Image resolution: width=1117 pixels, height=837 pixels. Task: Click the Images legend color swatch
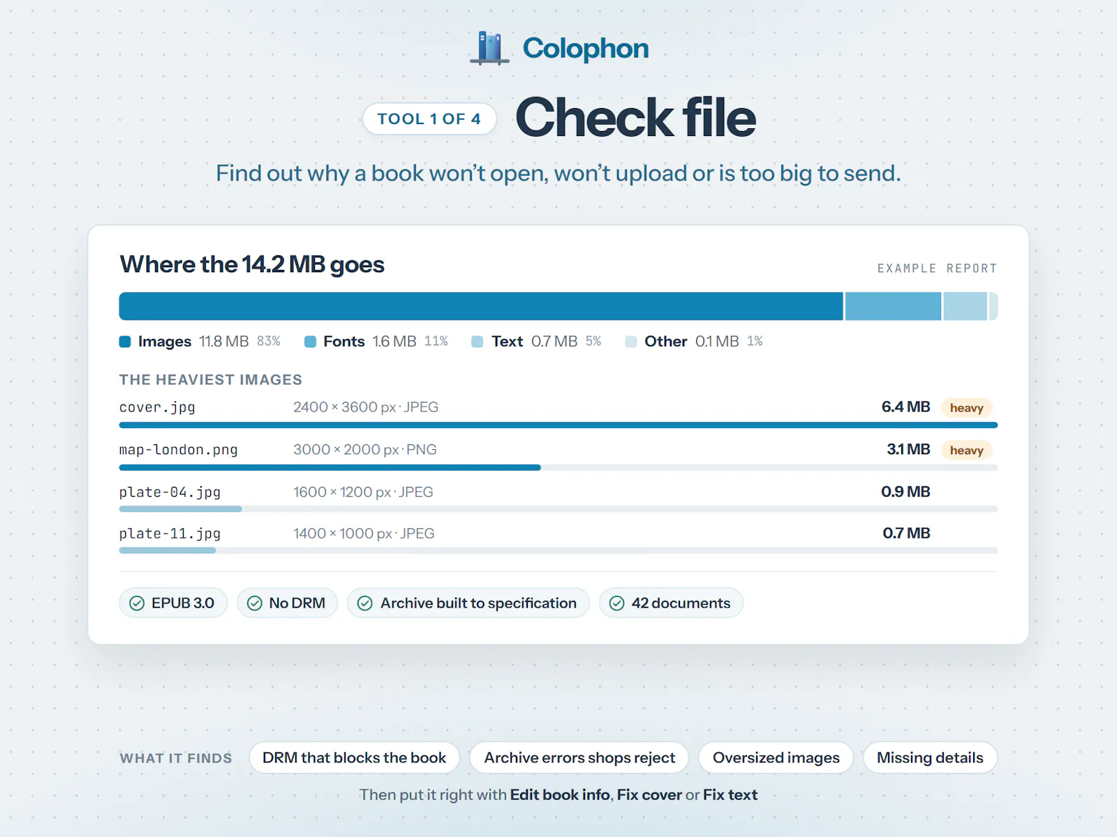[x=125, y=342]
